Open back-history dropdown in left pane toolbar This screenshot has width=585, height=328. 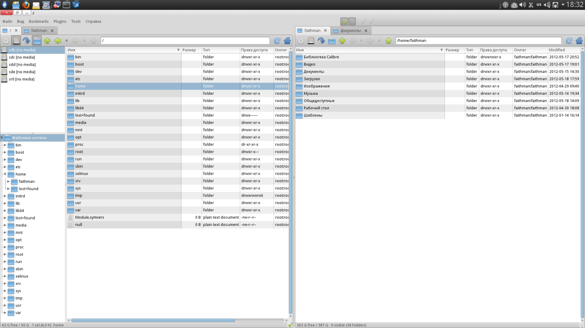point(66,41)
